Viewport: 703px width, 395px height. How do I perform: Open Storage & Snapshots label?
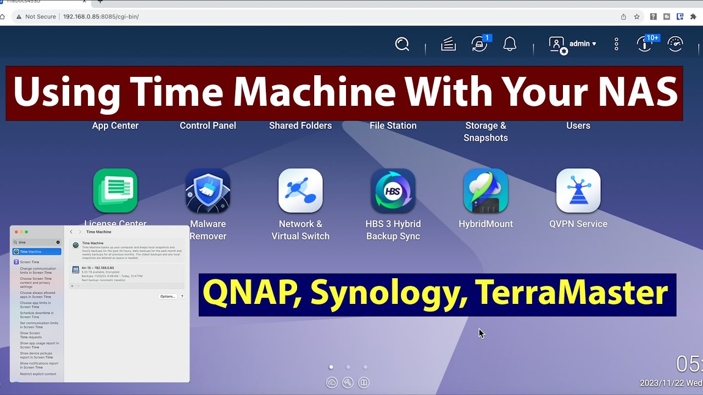(x=486, y=132)
